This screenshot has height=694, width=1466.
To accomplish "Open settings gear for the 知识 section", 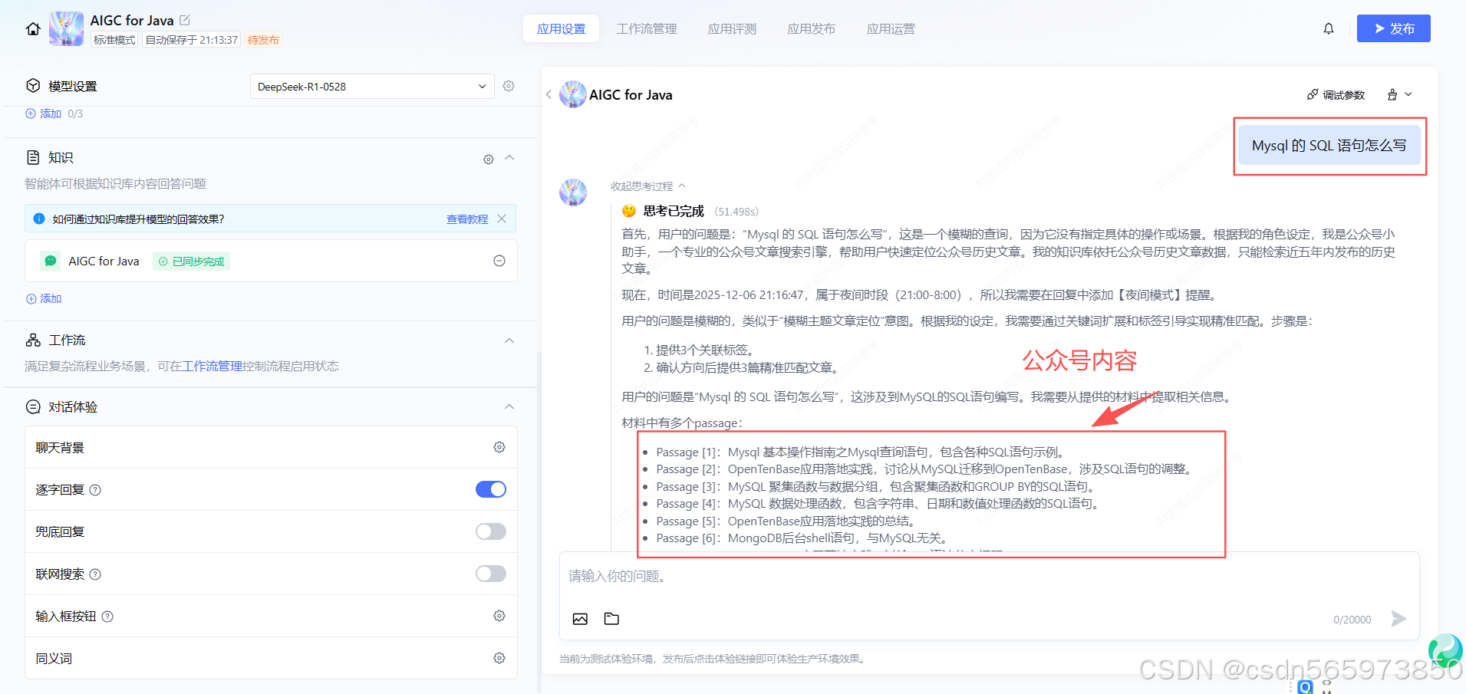I will [x=488, y=159].
